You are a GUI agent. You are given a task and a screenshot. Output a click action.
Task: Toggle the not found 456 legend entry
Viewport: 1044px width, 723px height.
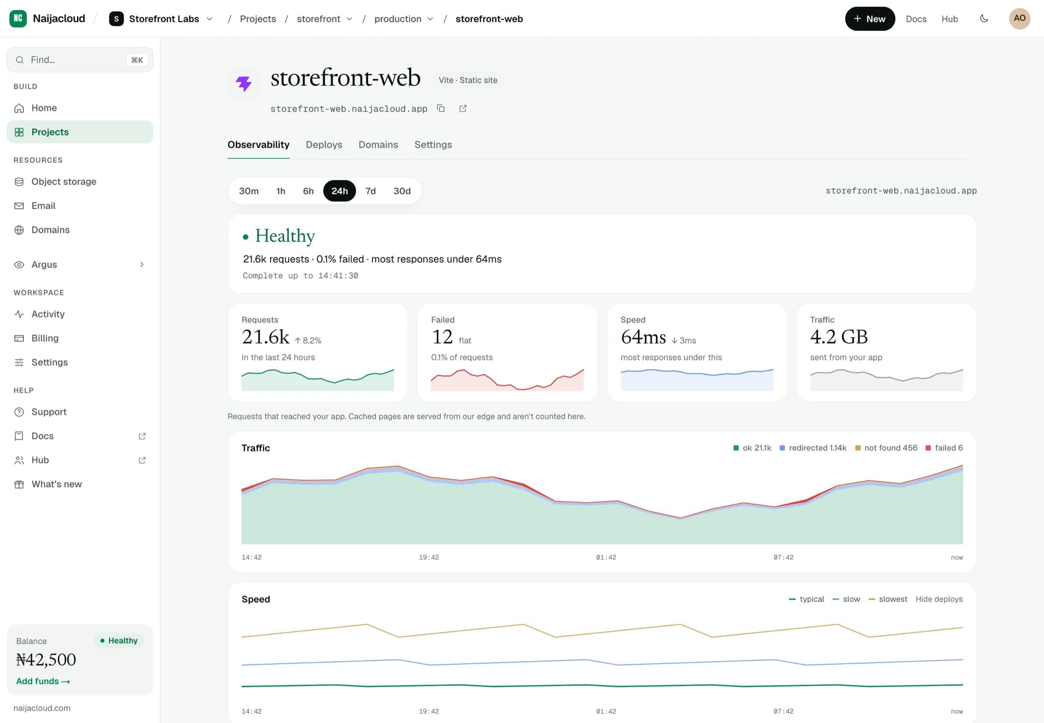coord(886,447)
